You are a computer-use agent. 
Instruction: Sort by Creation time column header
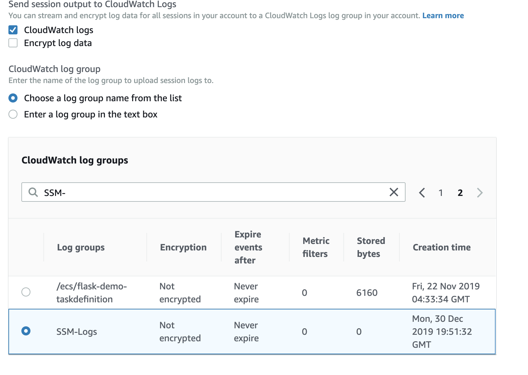(442, 248)
